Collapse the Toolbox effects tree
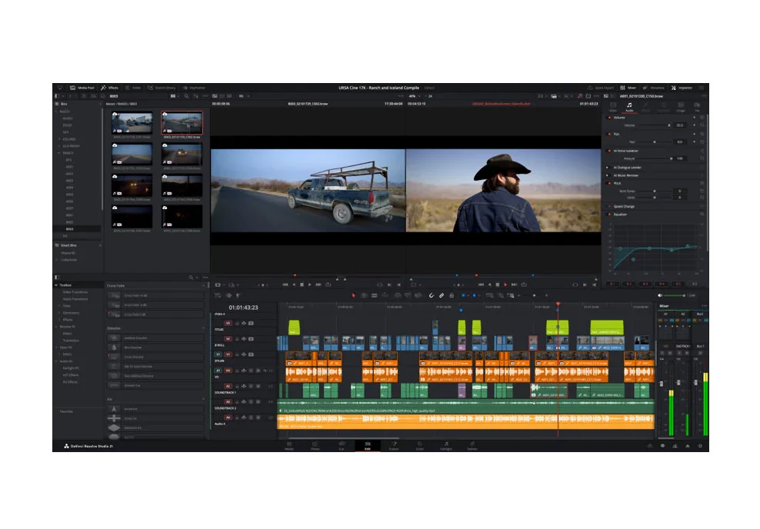 (56, 285)
